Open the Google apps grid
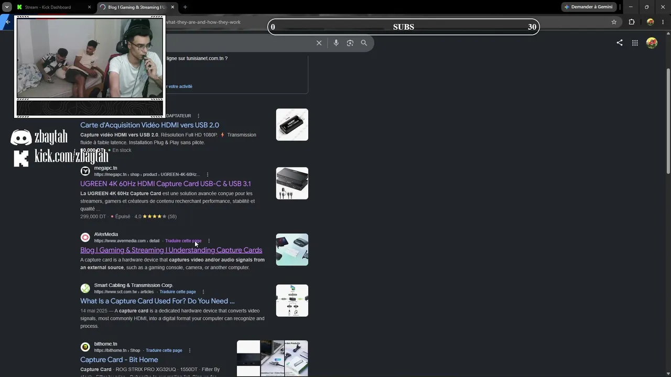 635,43
